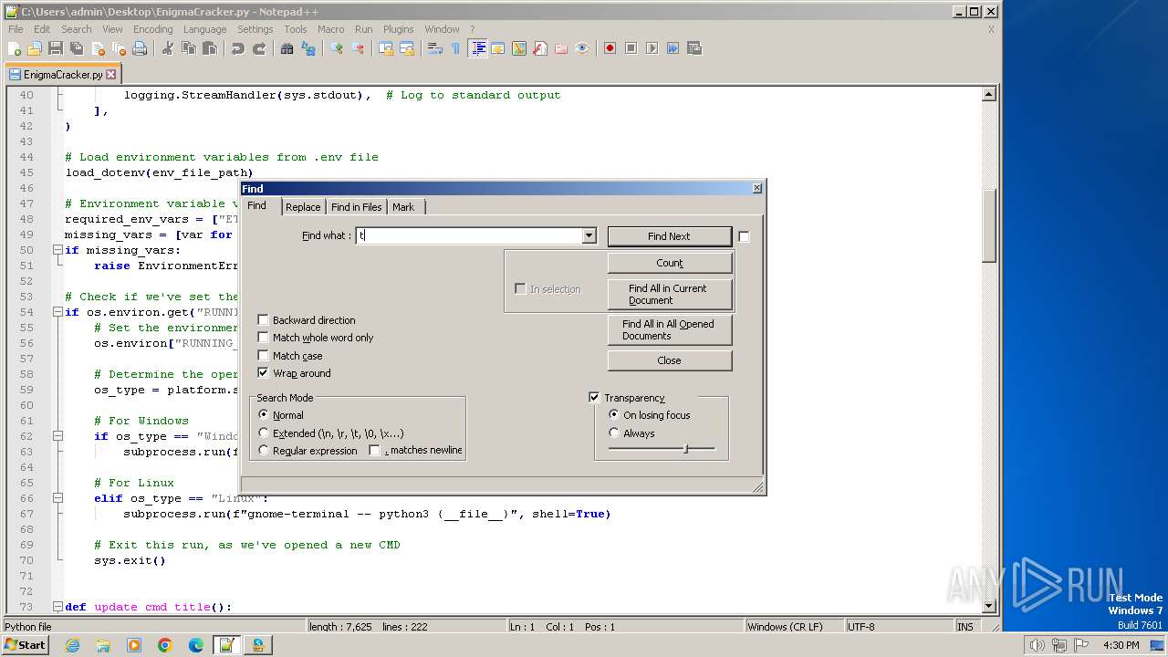
Task: Click the Paste toolbar icon
Action: 210,48
